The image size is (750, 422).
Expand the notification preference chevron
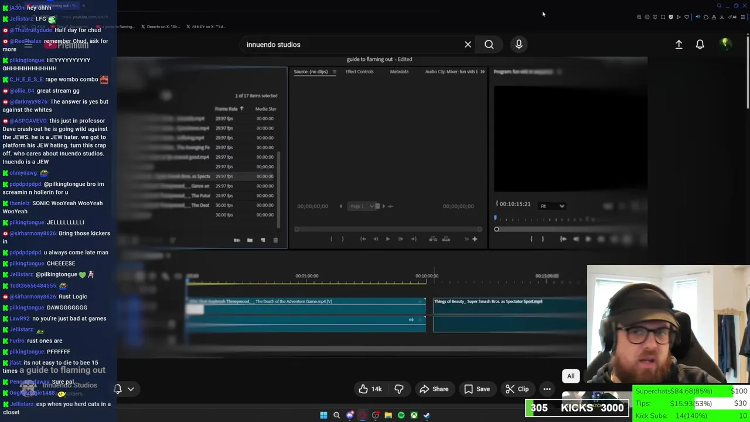click(131, 389)
